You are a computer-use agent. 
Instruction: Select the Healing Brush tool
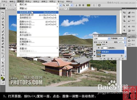tap(3, 31)
